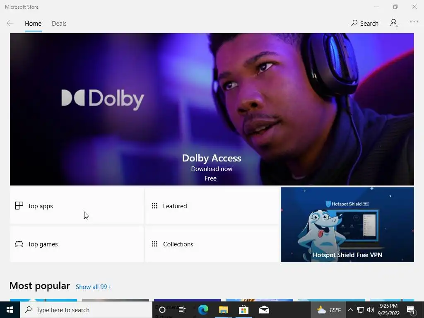Open the volume control tray icon
The image size is (424, 318).
click(371, 310)
